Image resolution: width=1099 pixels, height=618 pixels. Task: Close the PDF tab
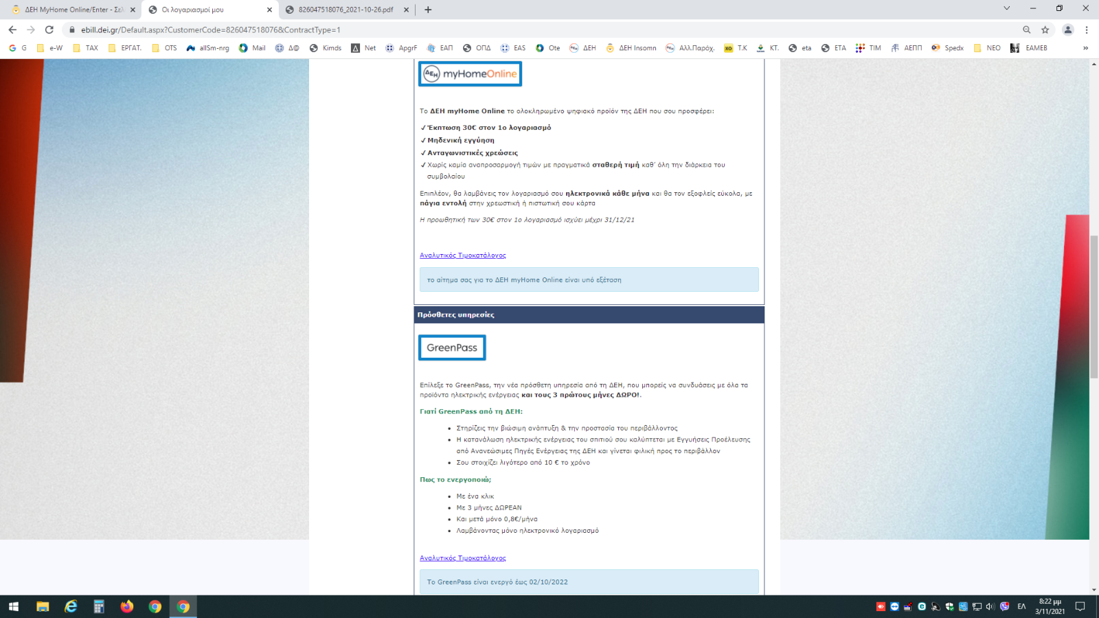tap(406, 10)
